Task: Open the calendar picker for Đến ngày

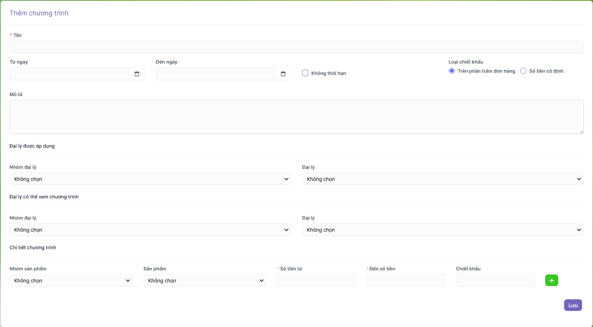Action: (283, 74)
